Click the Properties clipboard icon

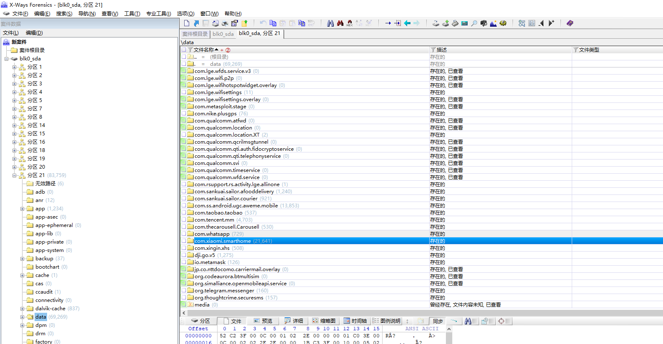(235, 23)
